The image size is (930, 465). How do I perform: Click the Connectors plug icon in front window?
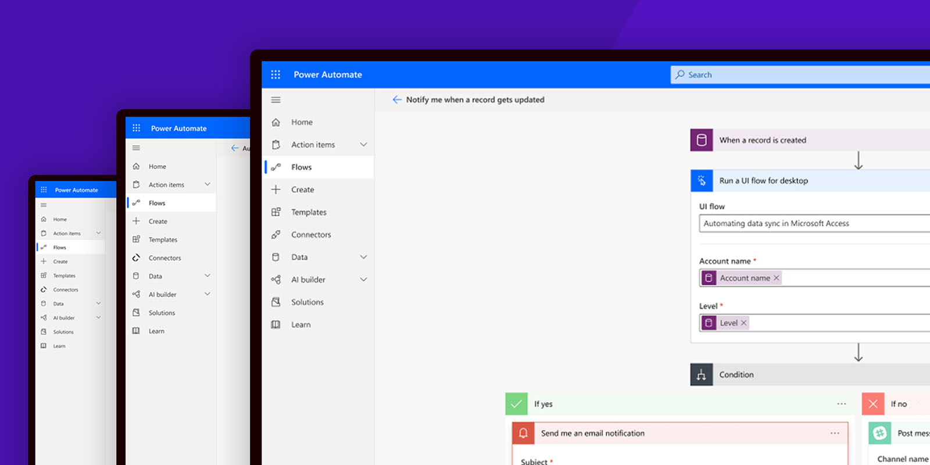coord(276,235)
